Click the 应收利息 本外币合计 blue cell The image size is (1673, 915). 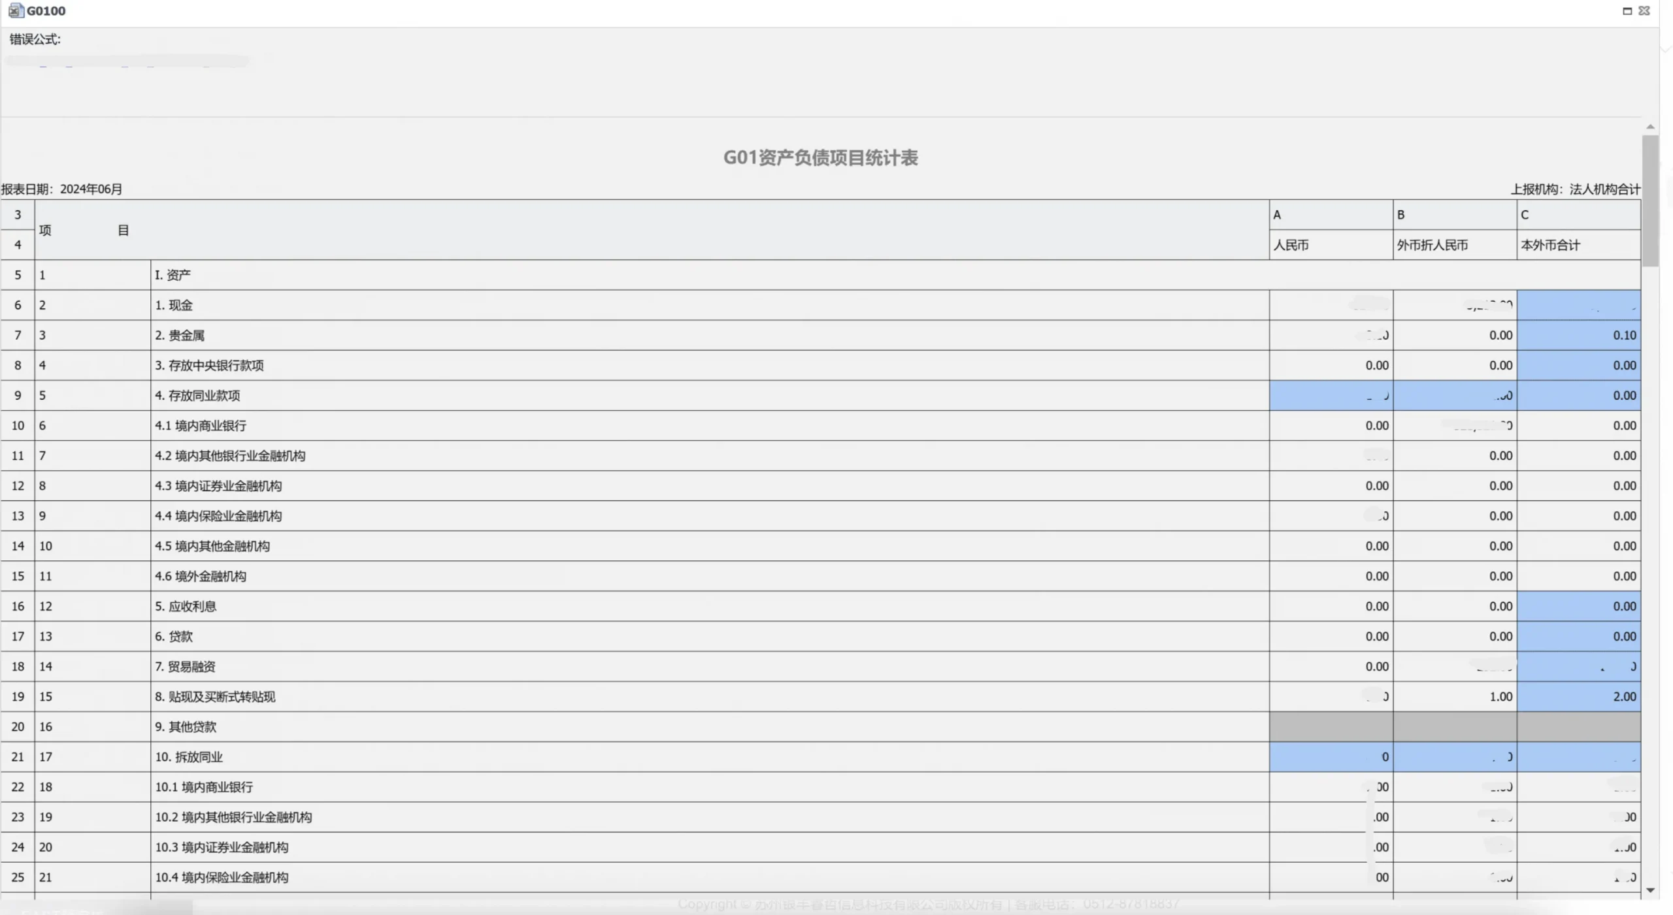coord(1579,607)
